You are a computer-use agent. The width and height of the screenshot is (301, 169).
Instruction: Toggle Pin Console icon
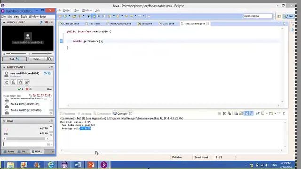(x=258, y=114)
